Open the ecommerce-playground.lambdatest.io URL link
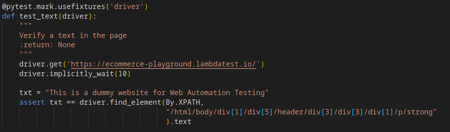450x132 pixels. [164, 64]
